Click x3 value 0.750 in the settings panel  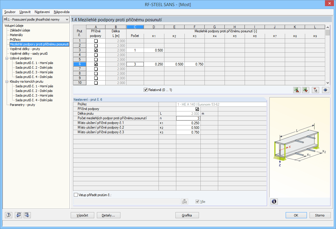[x=188, y=132]
